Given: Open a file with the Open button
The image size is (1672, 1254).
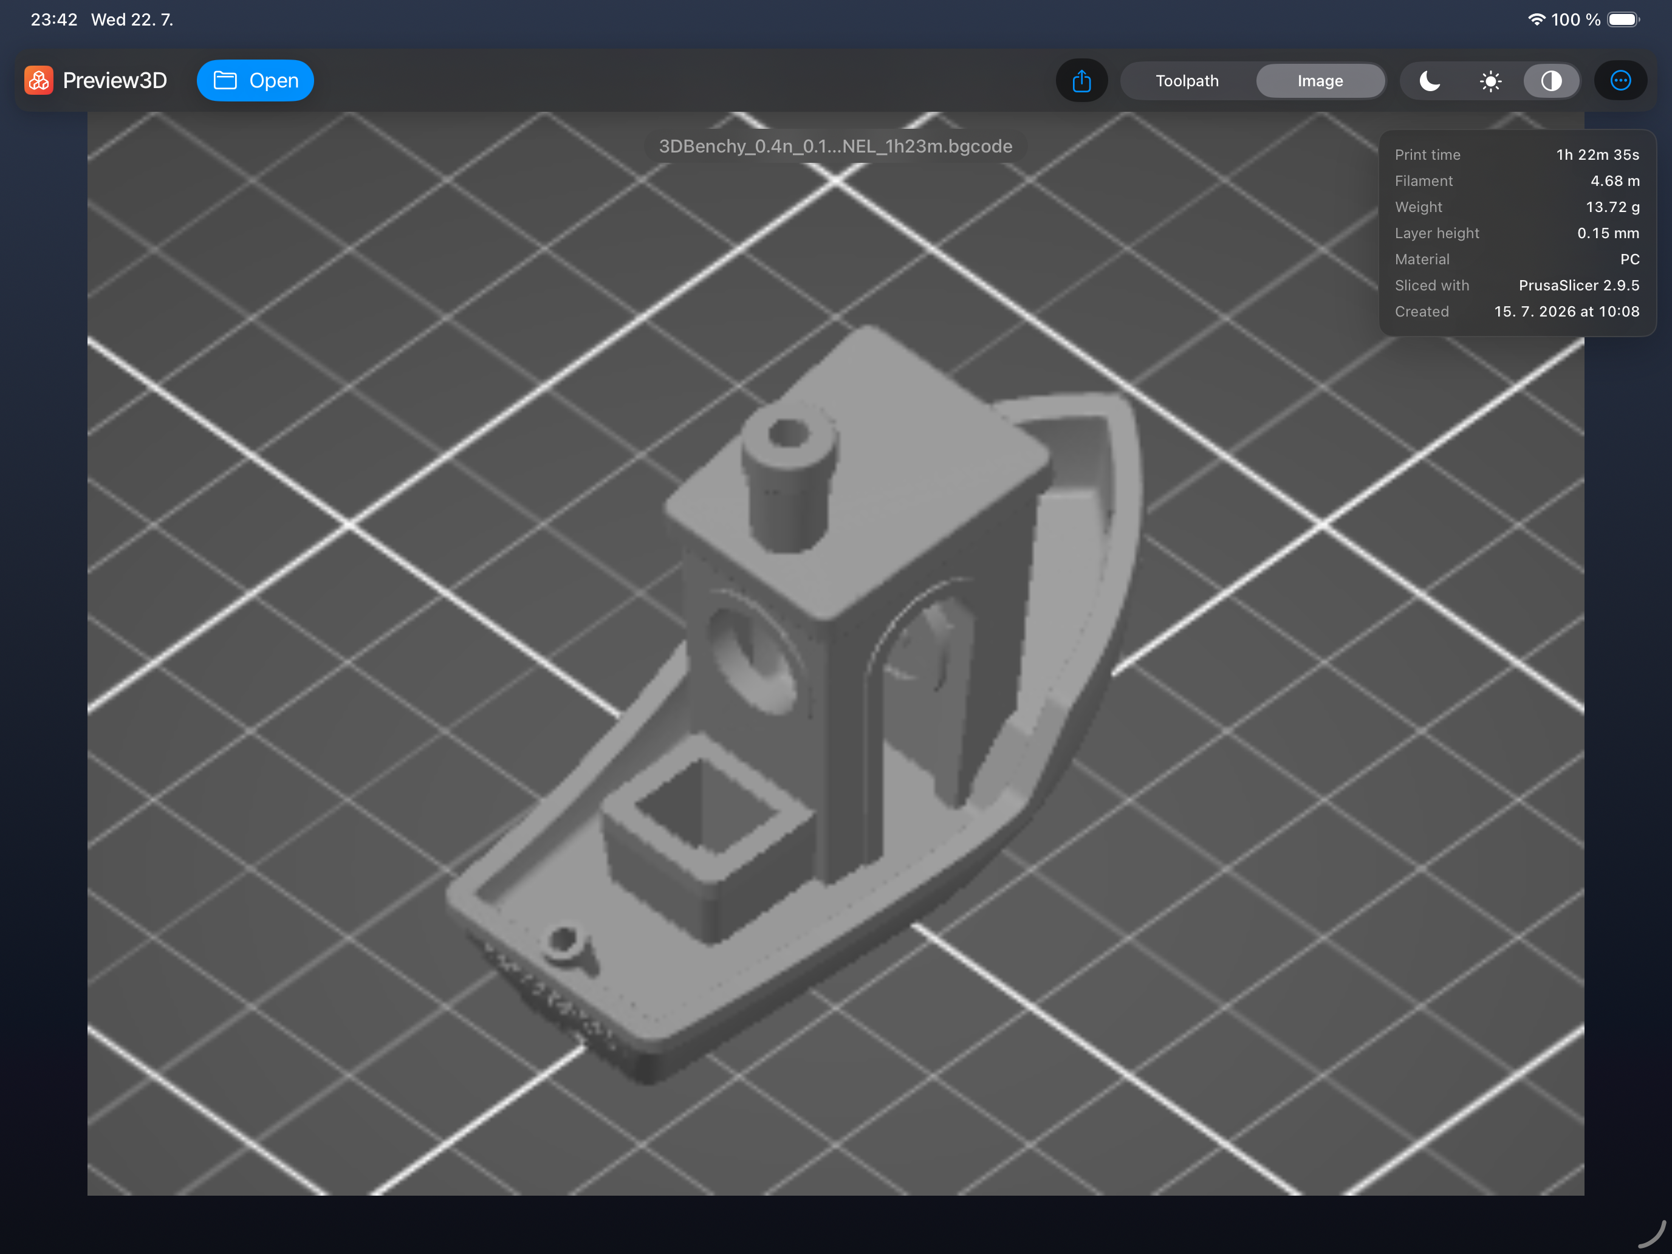Looking at the screenshot, I should pyautogui.click(x=256, y=80).
